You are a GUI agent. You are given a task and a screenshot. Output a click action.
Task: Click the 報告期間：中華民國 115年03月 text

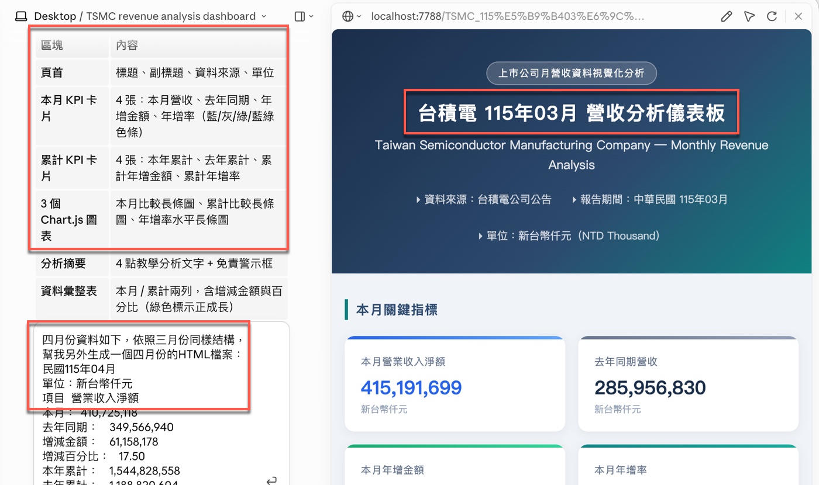point(649,199)
